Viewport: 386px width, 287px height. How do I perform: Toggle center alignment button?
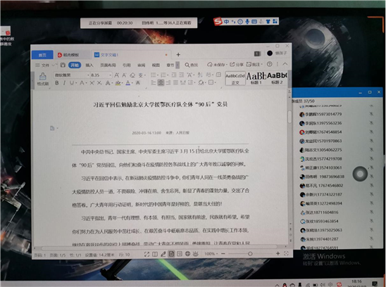click(x=161, y=82)
